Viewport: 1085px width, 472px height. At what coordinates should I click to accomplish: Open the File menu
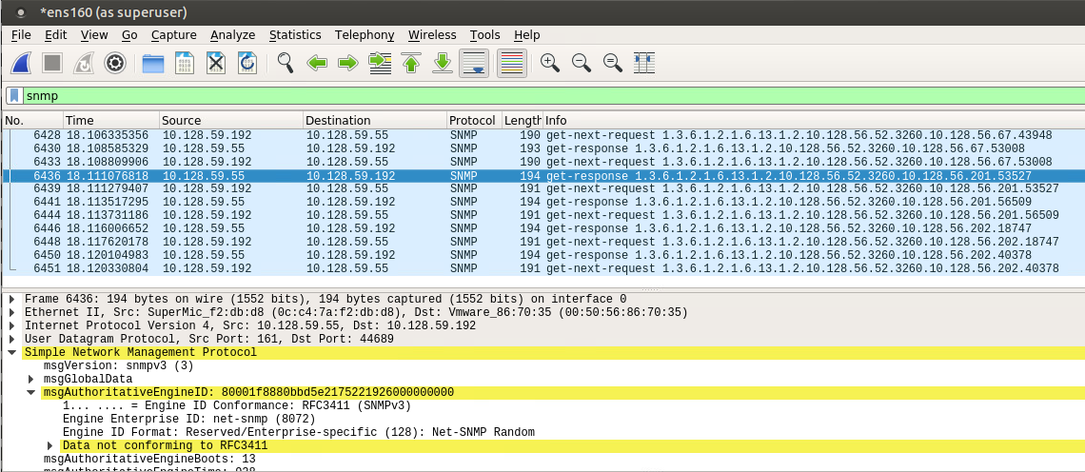(22, 34)
